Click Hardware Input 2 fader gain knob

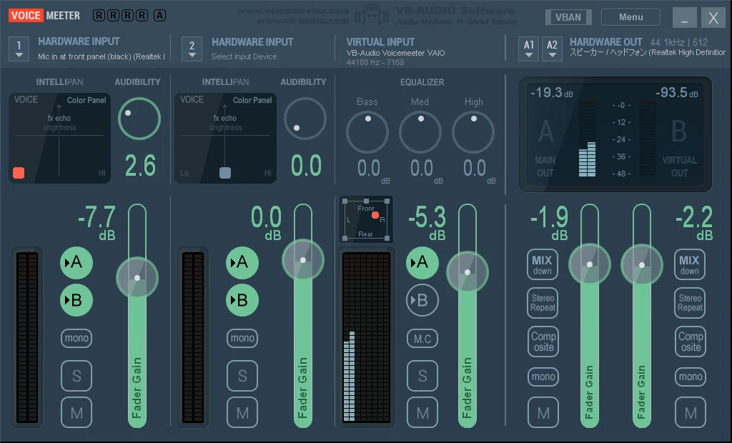(303, 260)
